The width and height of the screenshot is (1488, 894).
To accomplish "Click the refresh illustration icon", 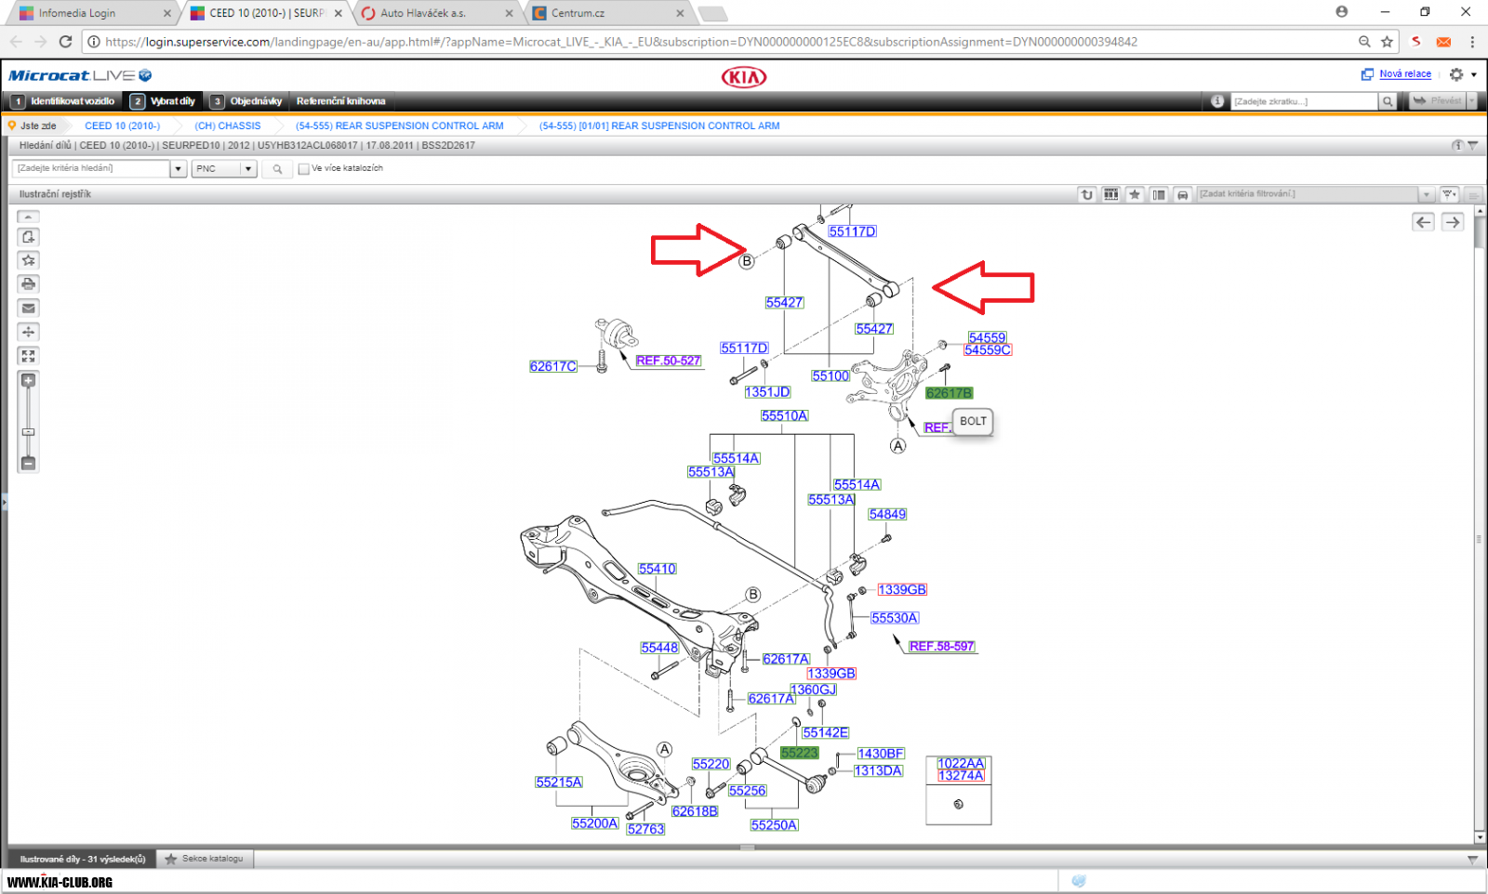I will pyautogui.click(x=1086, y=194).
